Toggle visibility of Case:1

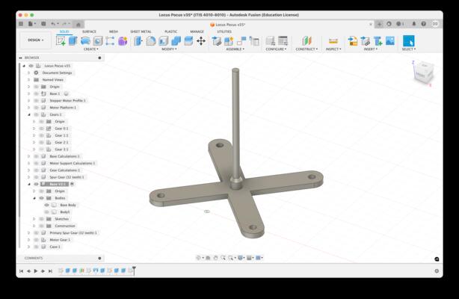pos(37,247)
